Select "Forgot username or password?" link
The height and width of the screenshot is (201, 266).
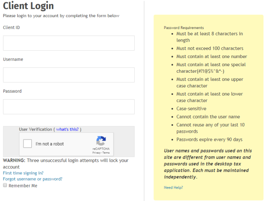[32, 179]
